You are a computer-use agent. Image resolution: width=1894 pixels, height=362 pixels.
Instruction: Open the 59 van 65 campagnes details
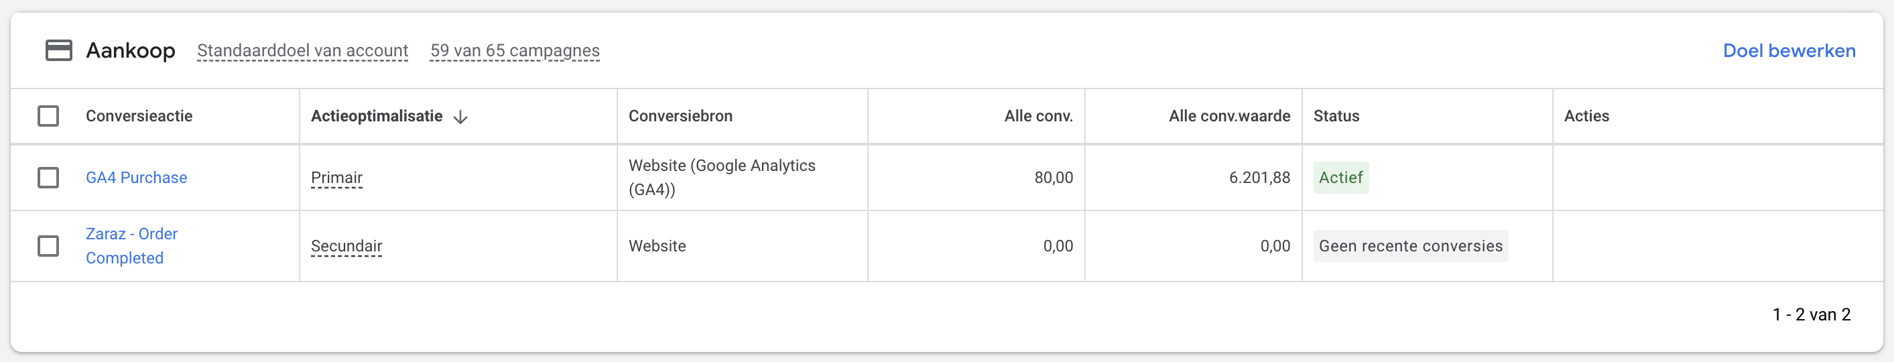point(515,51)
